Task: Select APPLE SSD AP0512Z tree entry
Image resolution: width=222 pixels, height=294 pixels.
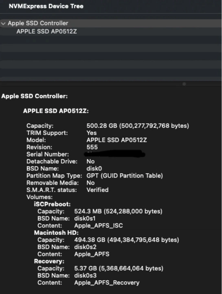Action: [46, 31]
